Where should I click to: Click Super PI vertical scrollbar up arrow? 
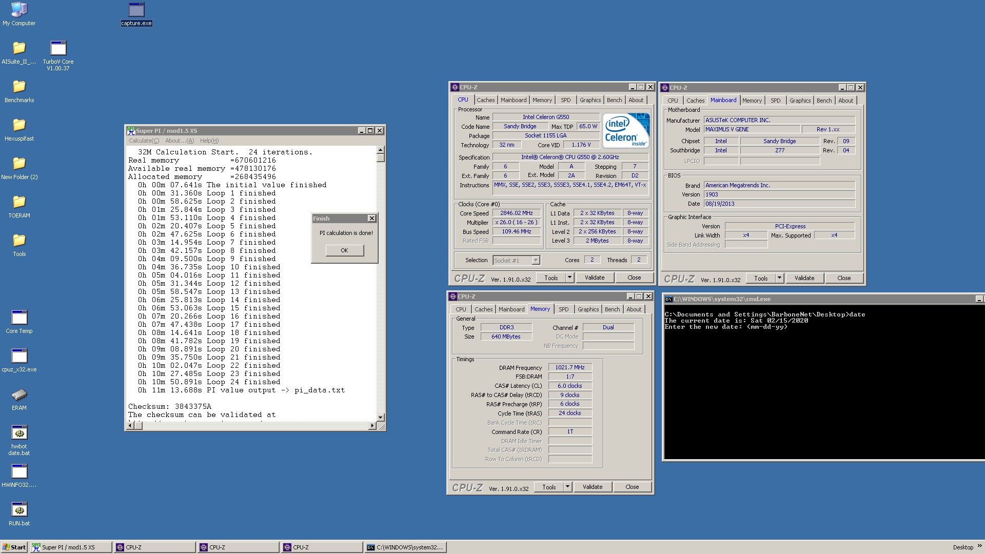(380, 150)
